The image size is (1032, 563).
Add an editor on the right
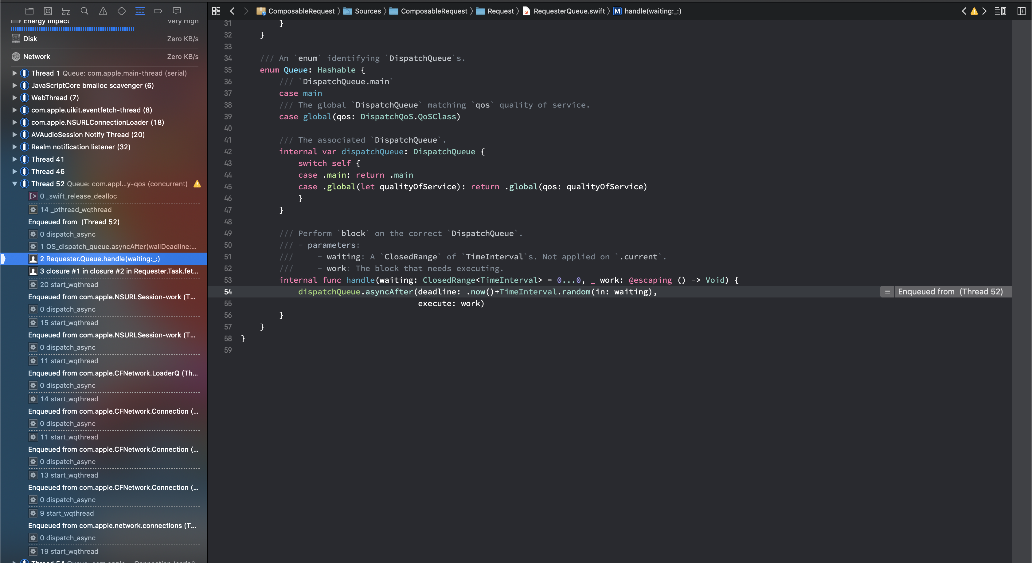tap(1021, 11)
